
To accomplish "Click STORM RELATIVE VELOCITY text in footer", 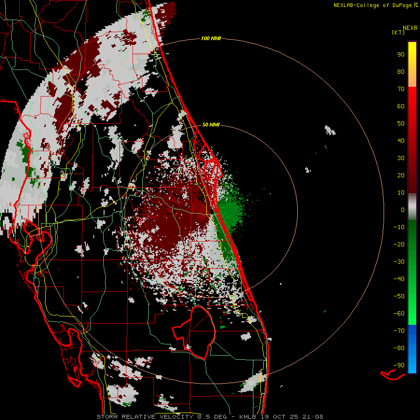I will click(x=145, y=417).
